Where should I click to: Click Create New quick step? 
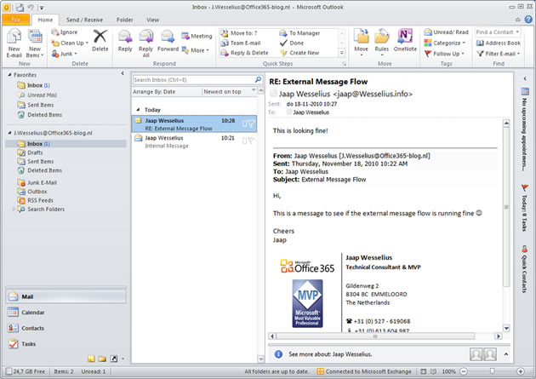point(299,53)
